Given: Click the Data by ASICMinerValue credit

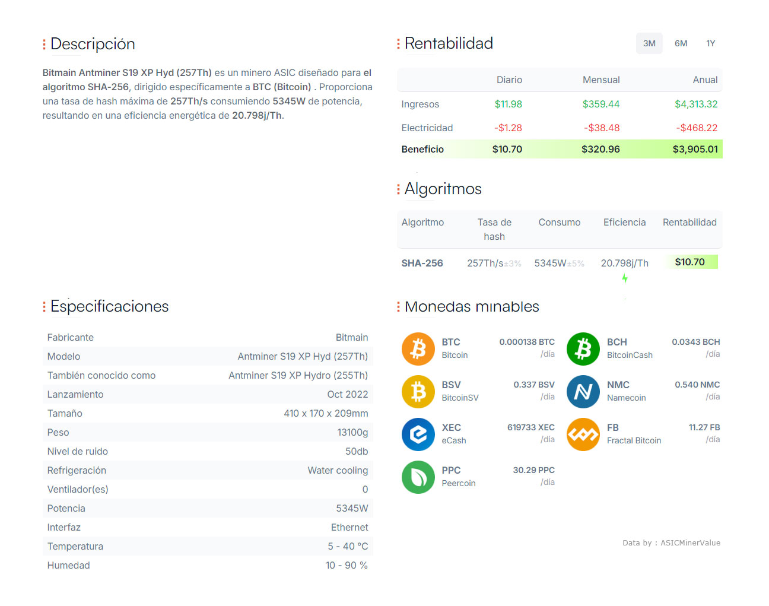Looking at the screenshot, I should (x=671, y=542).
